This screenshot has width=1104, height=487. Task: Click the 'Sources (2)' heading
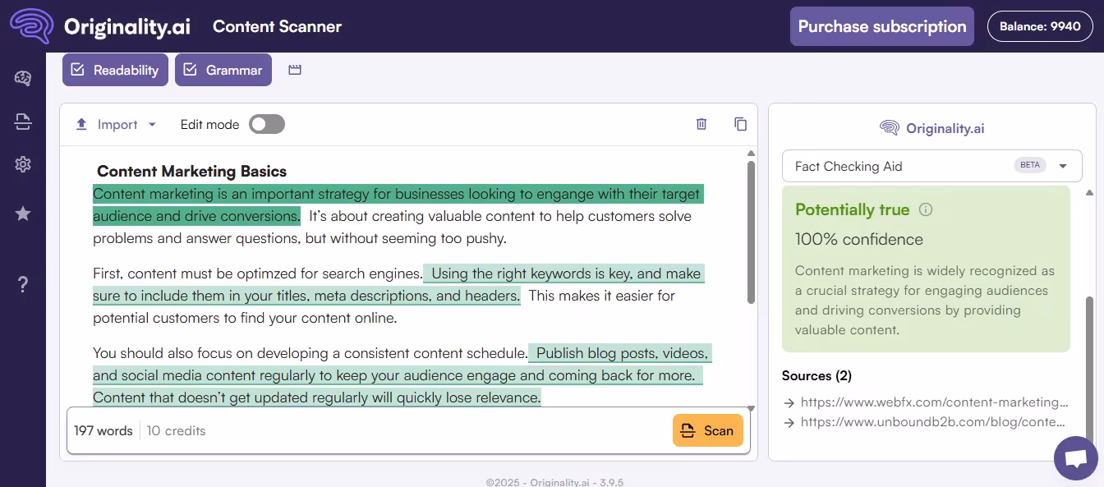click(816, 375)
